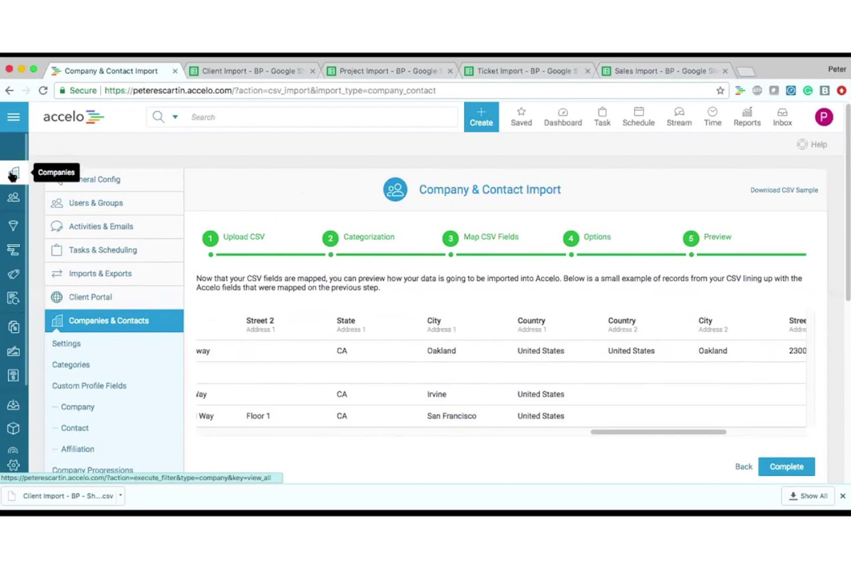Image resolution: width=851 pixels, height=568 pixels.
Task: Click the Complete button
Action: pyautogui.click(x=787, y=467)
